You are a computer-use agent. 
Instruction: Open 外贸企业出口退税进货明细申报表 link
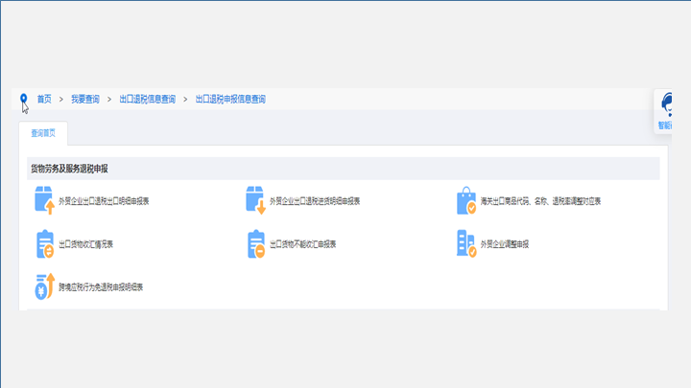[x=315, y=201]
